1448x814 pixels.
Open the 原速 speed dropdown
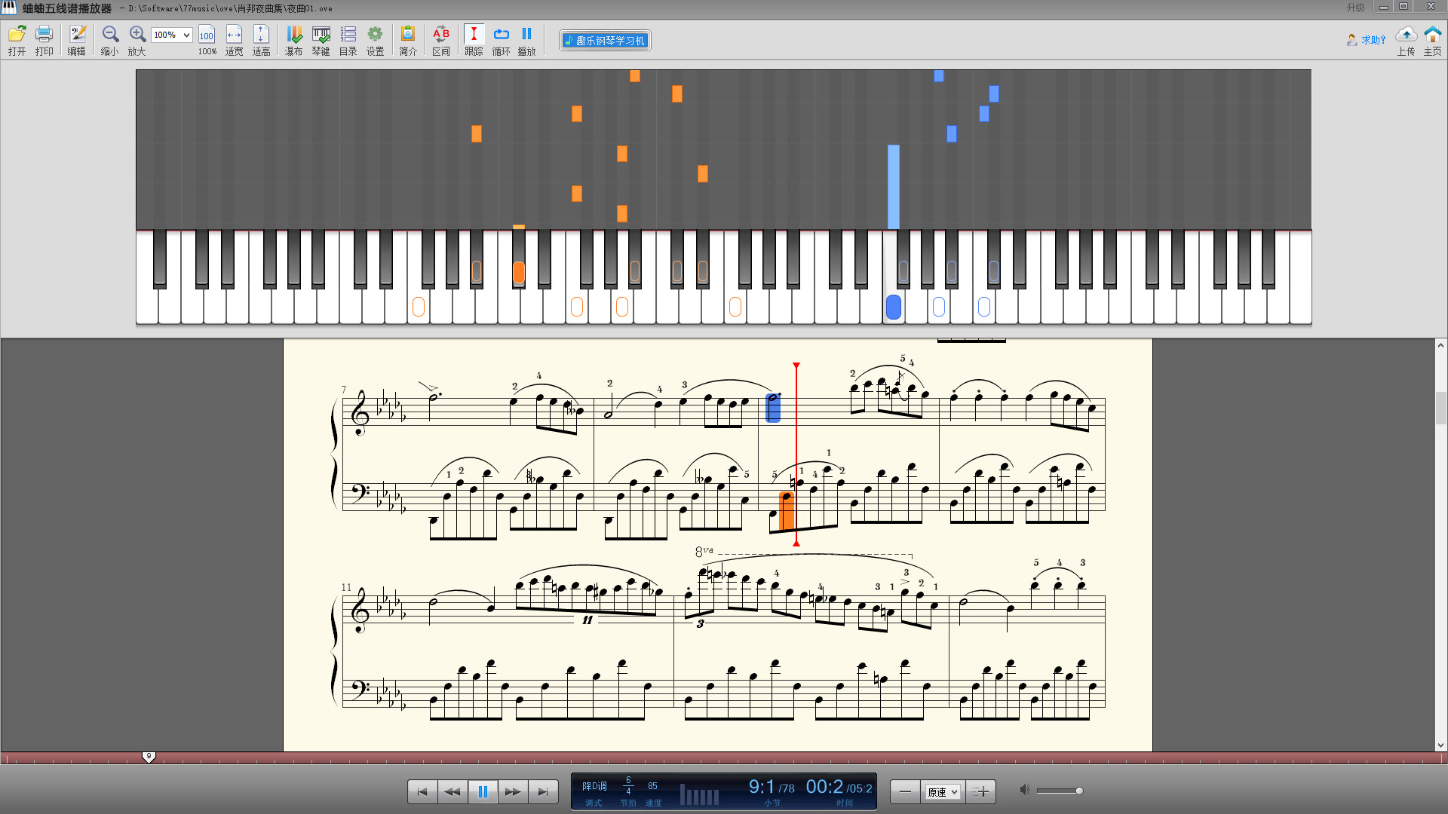coord(942,791)
